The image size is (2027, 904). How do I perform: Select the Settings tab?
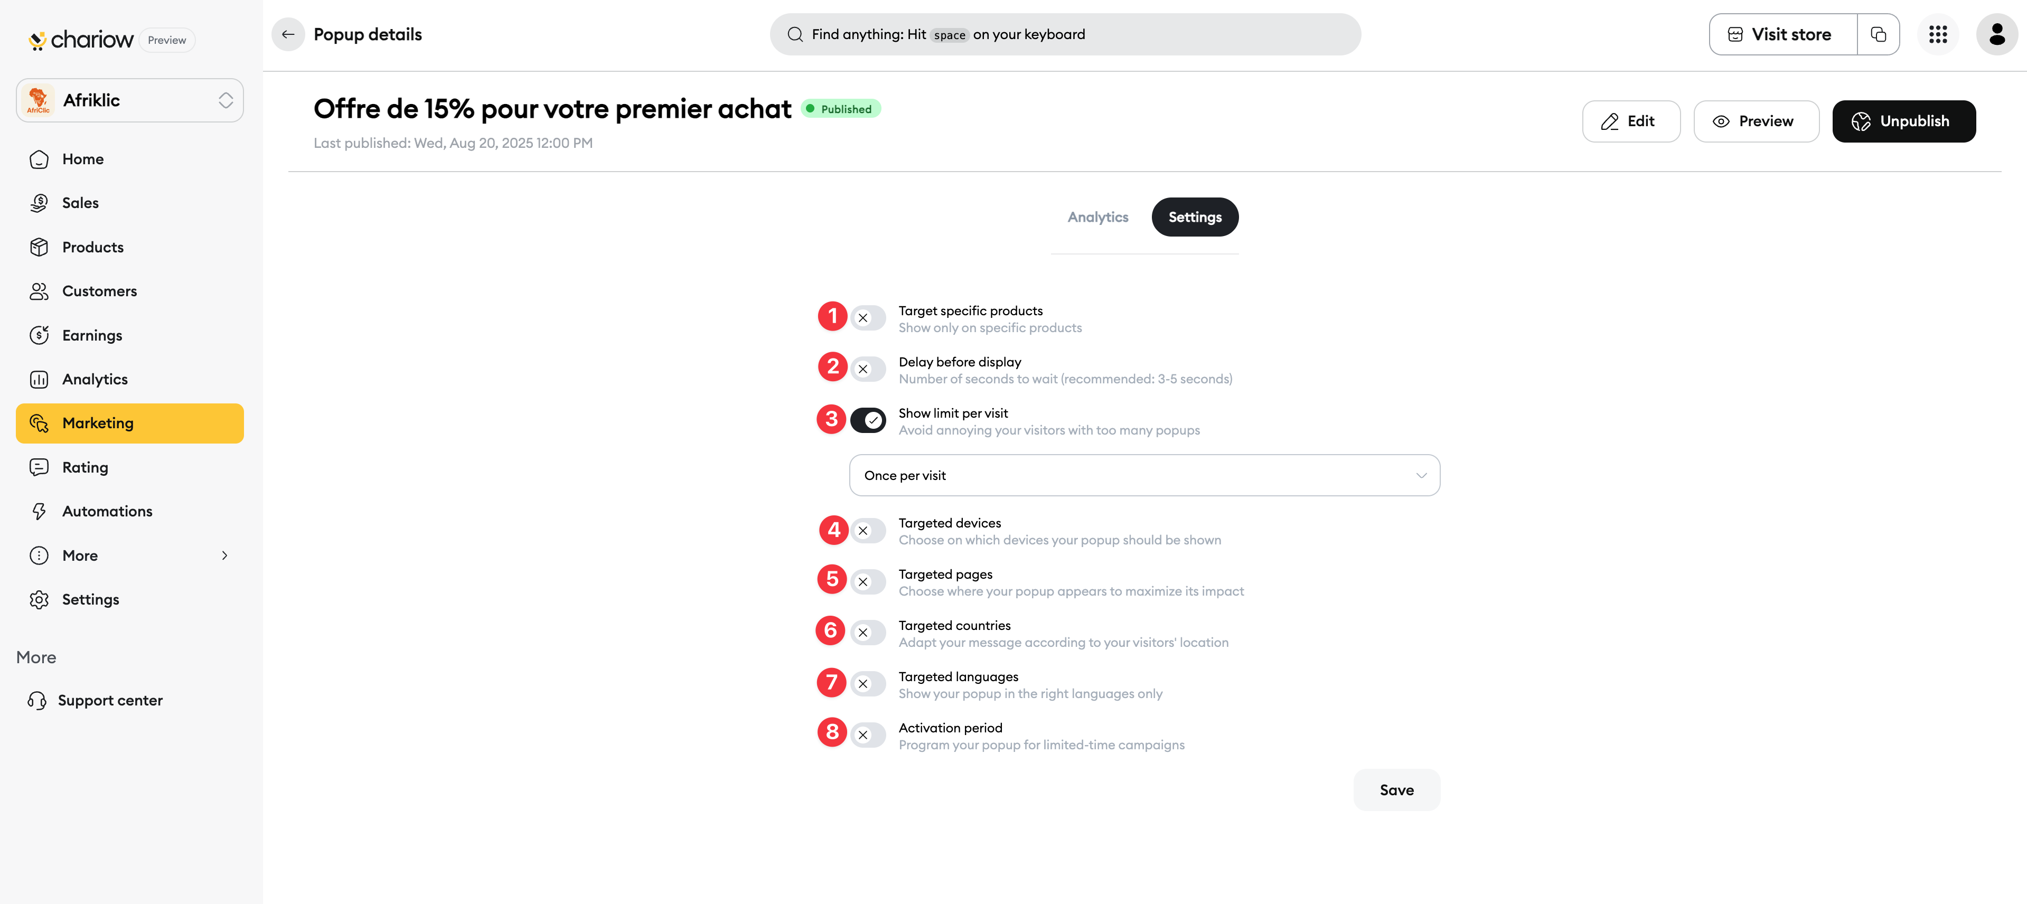point(1195,217)
